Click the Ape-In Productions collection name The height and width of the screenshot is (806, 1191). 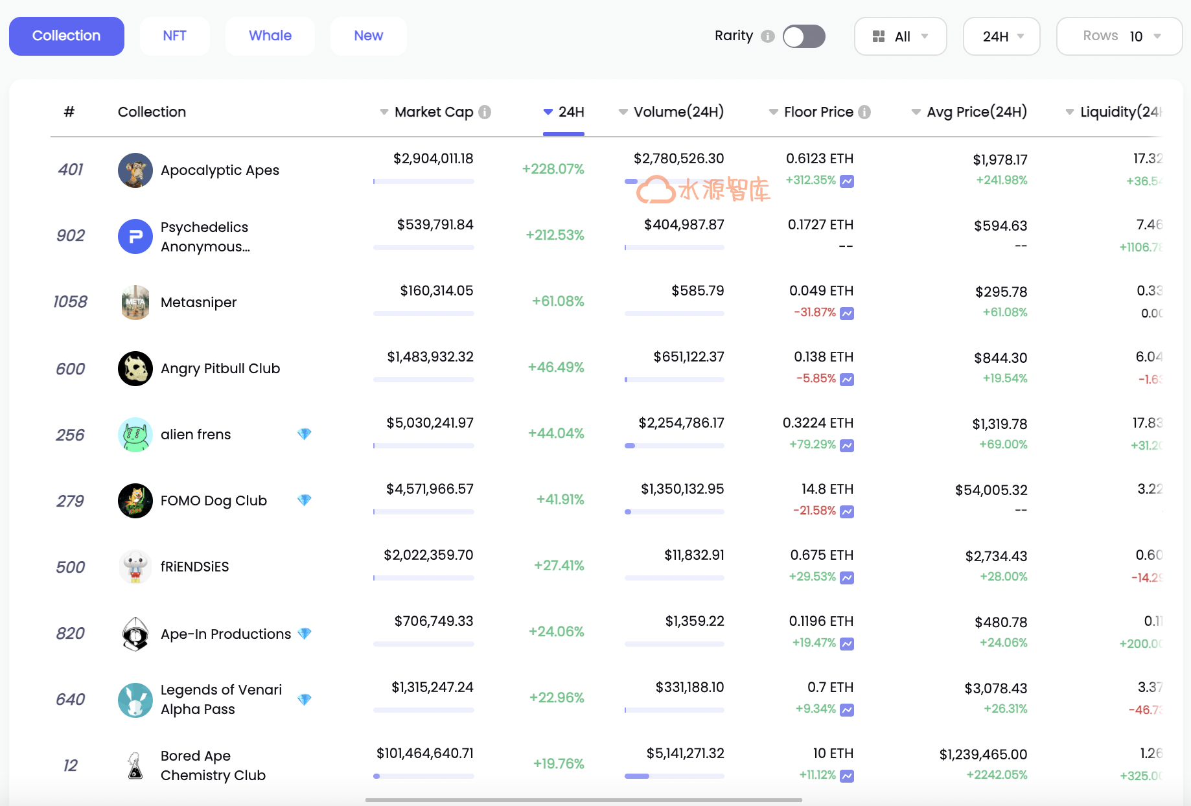pyautogui.click(x=226, y=634)
